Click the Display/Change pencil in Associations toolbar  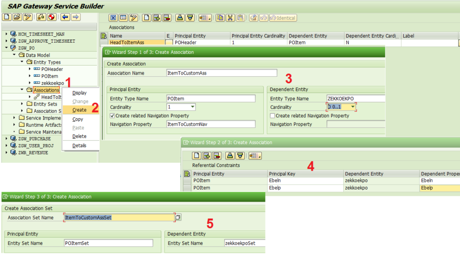[133, 18]
